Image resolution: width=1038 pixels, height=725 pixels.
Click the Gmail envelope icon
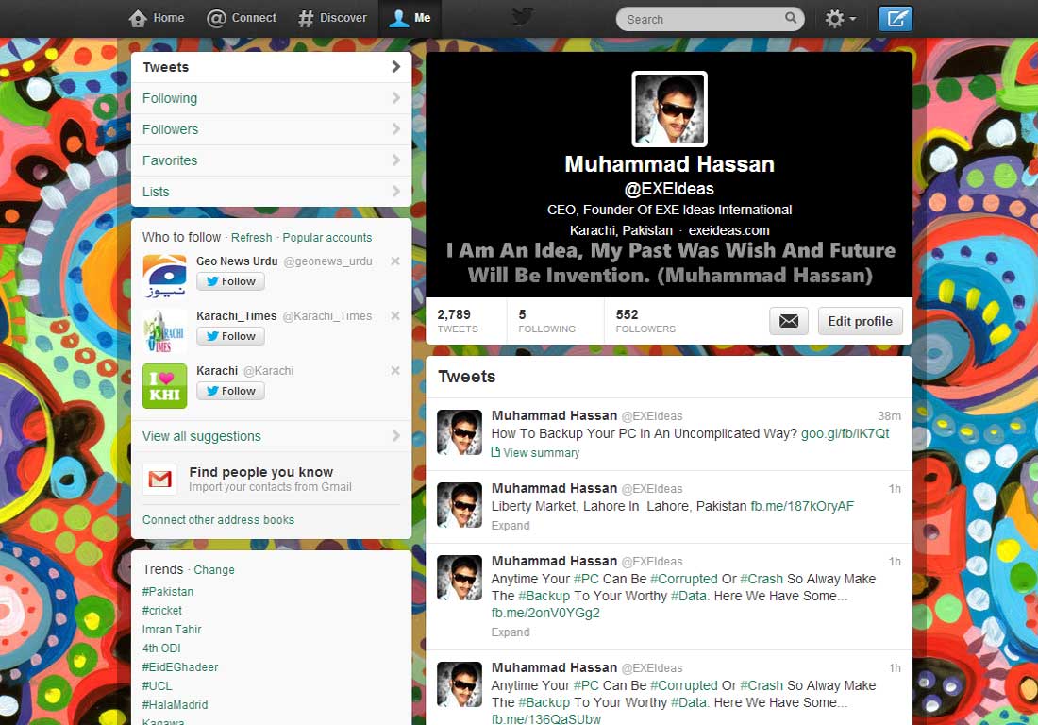[x=159, y=479]
